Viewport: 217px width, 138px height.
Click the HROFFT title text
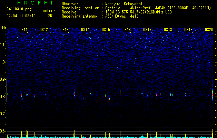tap(35, 3)
